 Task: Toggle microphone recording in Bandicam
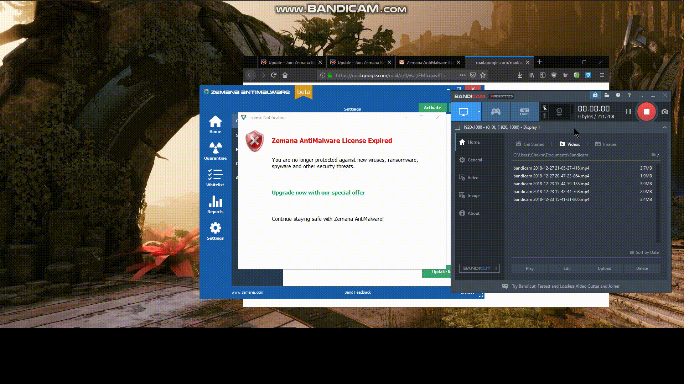[544, 116]
